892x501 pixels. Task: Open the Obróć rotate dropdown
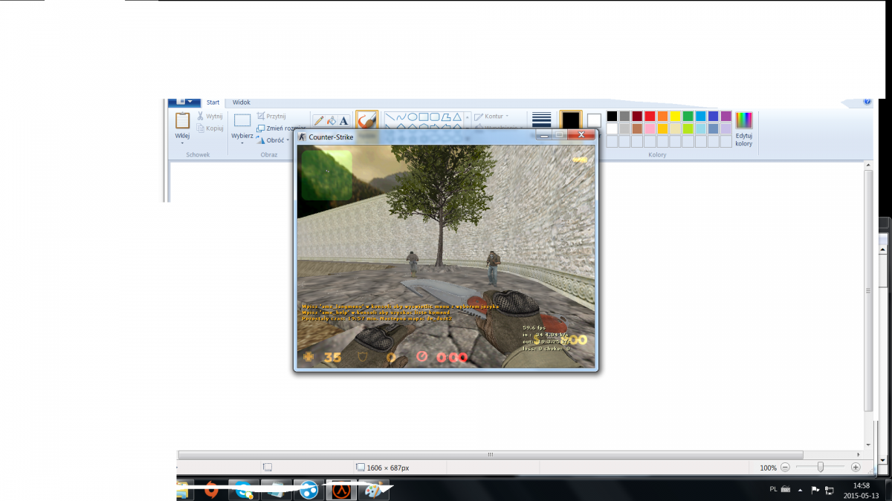click(x=274, y=140)
